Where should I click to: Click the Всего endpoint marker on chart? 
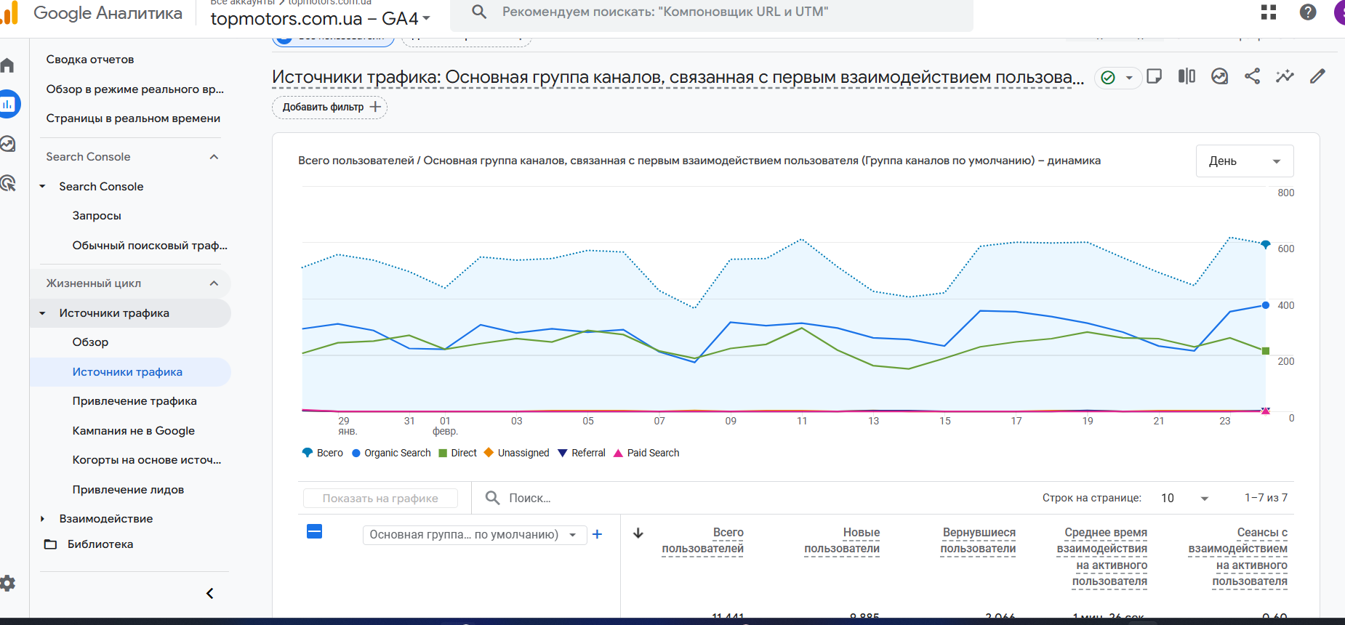(1266, 244)
